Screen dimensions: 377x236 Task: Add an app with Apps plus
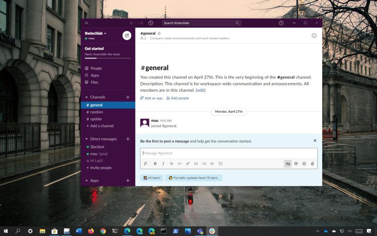coord(128,181)
